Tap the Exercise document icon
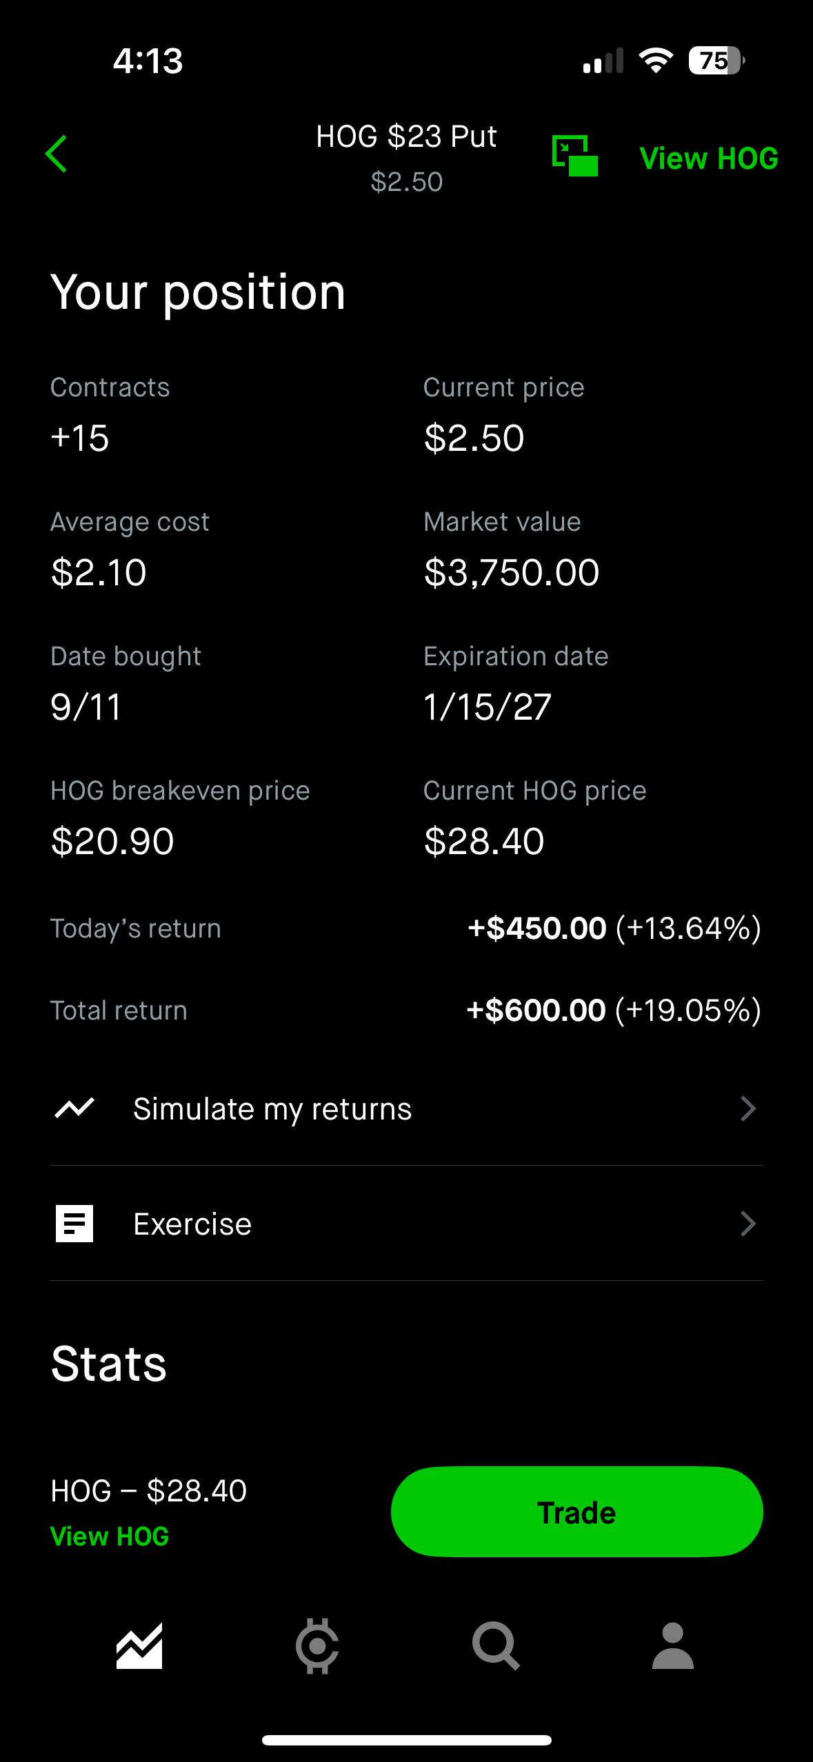Viewport: 813px width, 1762px height. (74, 1224)
